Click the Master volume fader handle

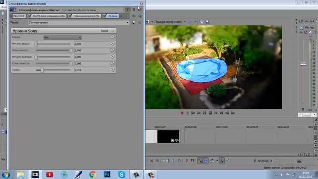pyautogui.click(x=303, y=64)
